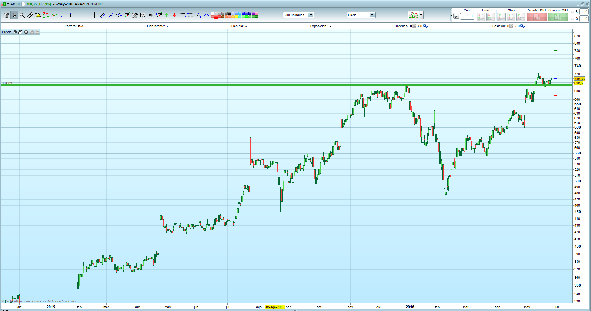Click the Cant quantity input field

[x=467, y=16]
